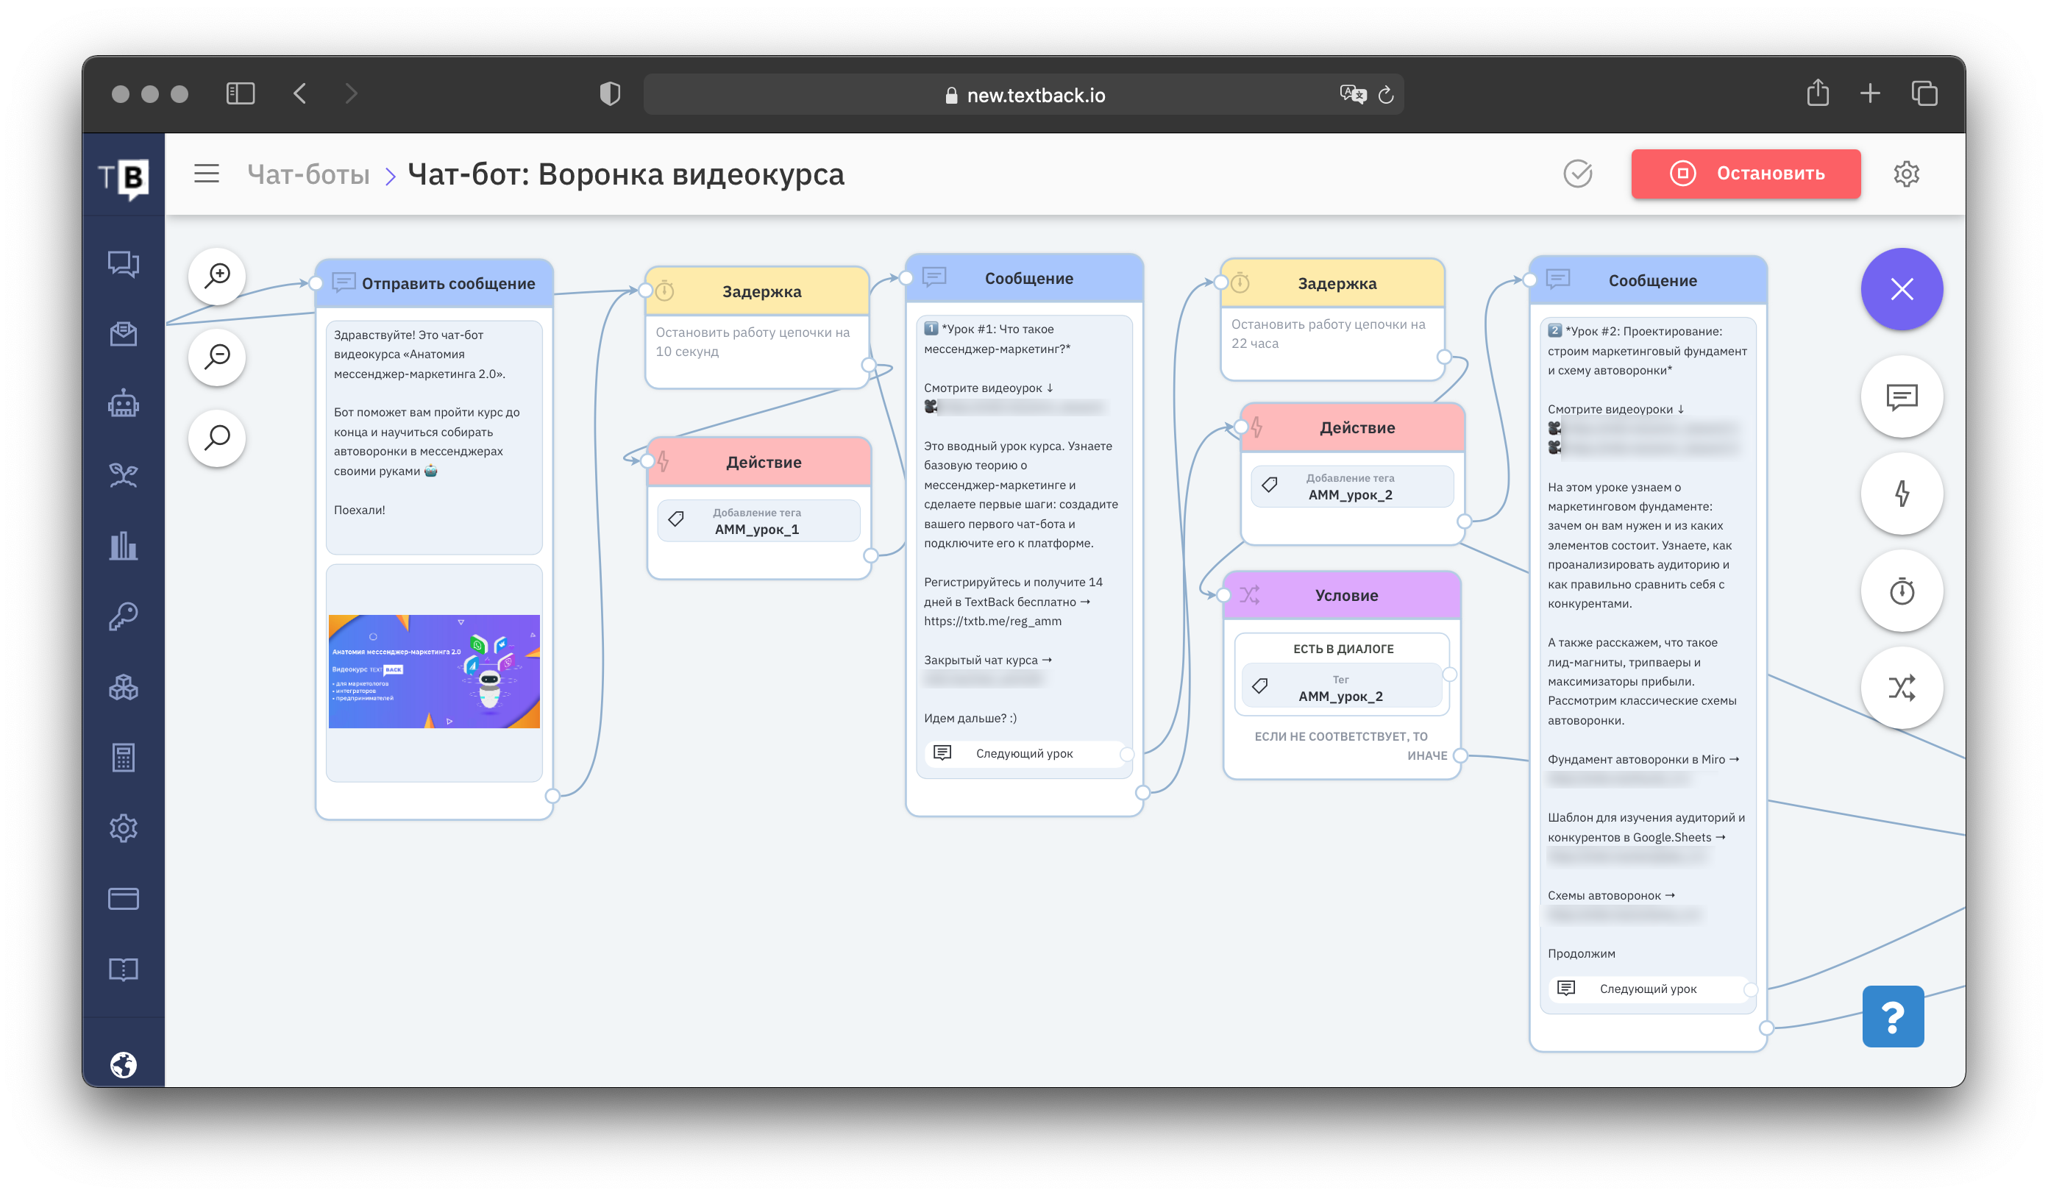The height and width of the screenshot is (1196, 2048).
Task: Add a condition shuffle block from the floating menu
Action: (x=1902, y=688)
